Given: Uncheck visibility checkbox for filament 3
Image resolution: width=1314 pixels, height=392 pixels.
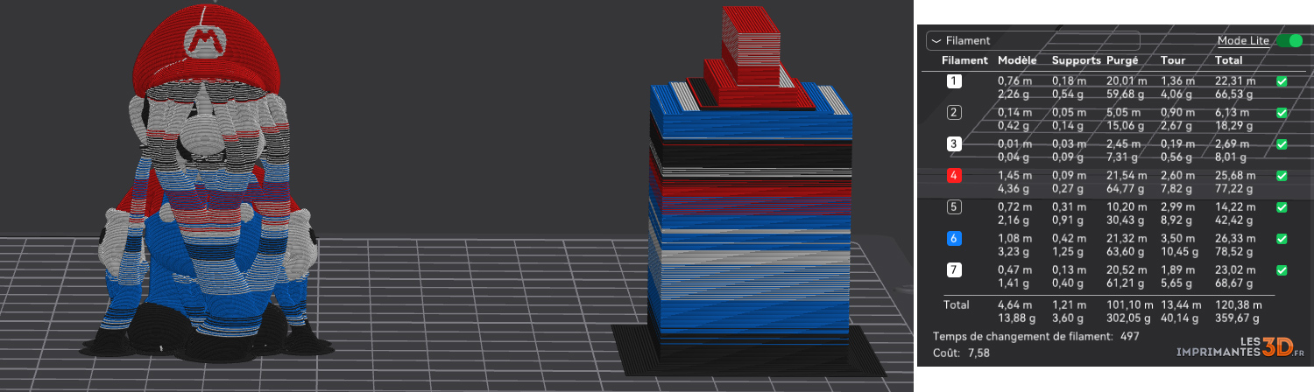Looking at the screenshot, I should tap(1282, 143).
